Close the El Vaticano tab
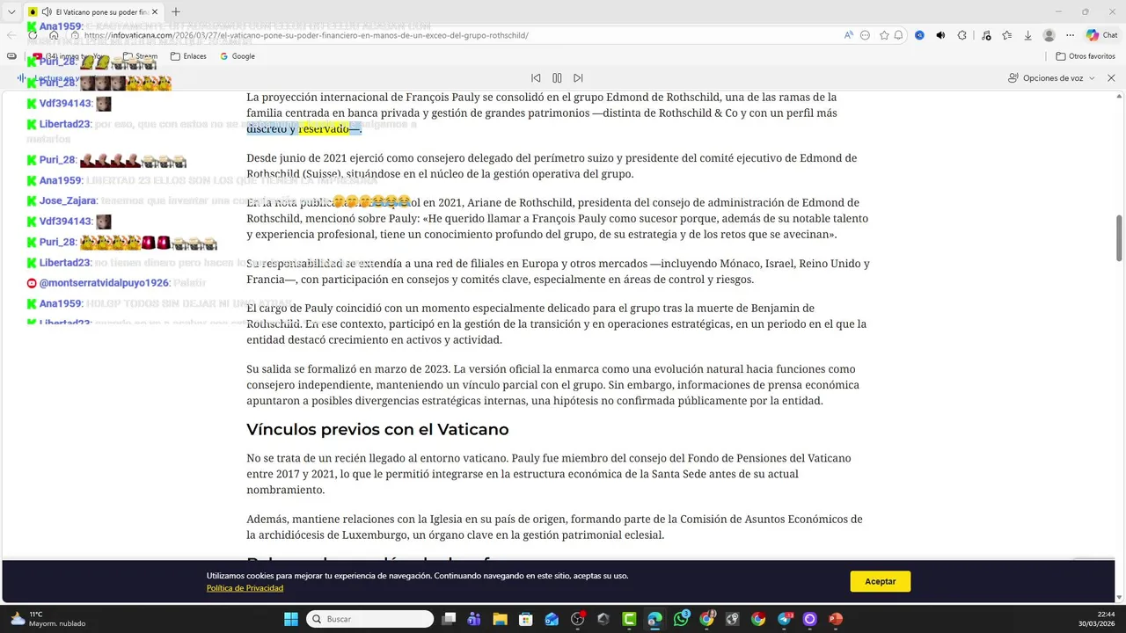Screen dimensions: 1126x633 (157, 12)
